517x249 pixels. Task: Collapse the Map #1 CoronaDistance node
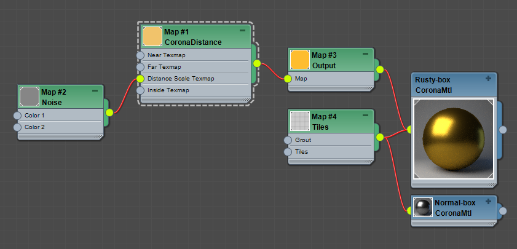[x=242, y=30]
